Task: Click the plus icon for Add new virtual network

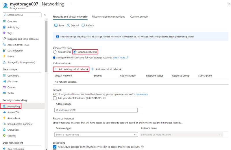Action: [93, 69]
